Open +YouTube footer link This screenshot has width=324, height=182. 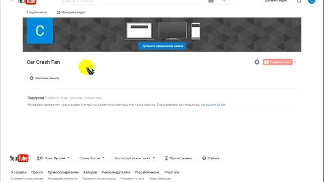172,172
